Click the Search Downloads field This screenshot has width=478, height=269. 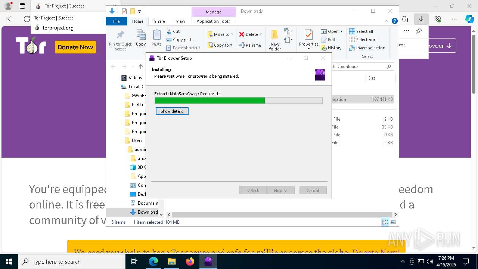[x=359, y=67]
